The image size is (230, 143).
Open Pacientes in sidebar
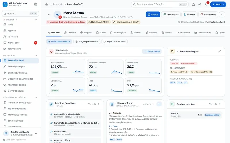pyautogui.click(x=20, y=37)
